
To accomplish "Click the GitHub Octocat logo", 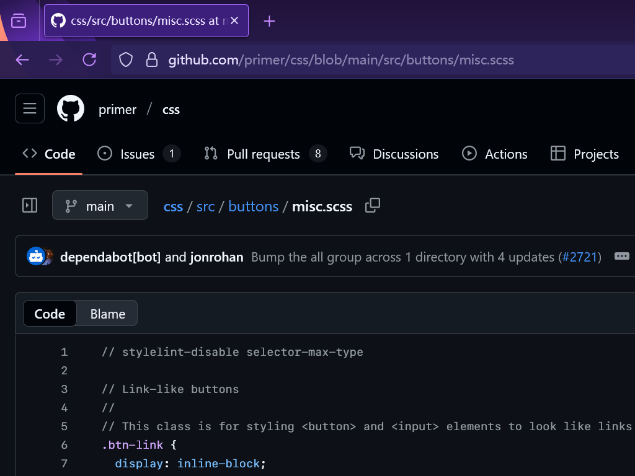I will tap(71, 109).
